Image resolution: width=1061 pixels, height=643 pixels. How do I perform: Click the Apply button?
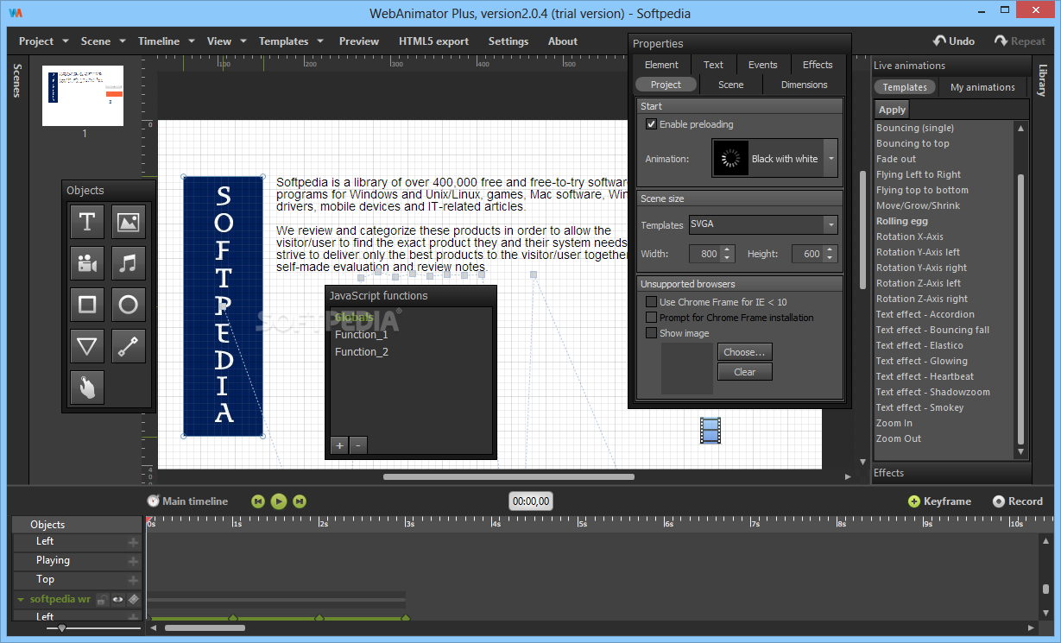click(x=892, y=110)
